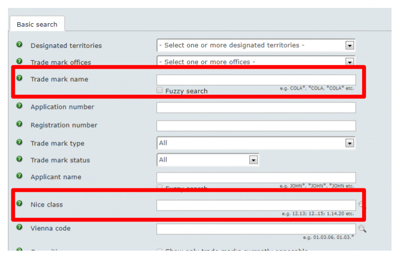Click help icon next to Application number
The width and height of the screenshot is (397, 260).
pyautogui.click(x=19, y=105)
